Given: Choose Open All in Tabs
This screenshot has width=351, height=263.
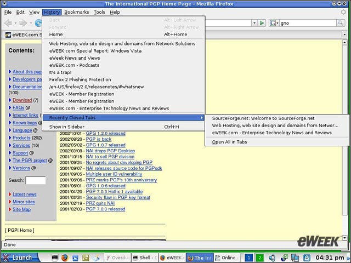Looking at the screenshot, I should 277,142.
